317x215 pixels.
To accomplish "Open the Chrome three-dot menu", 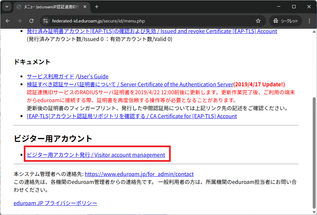I will (x=309, y=21).
